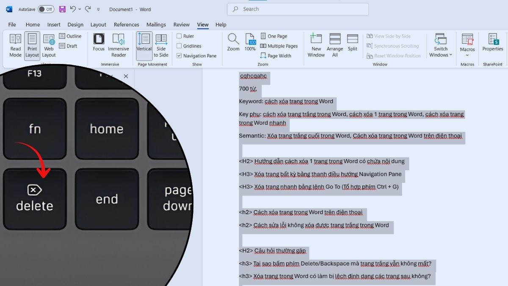This screenshot has width=508, height=286.
Task: Undo the last action
Action: pos(73,9)
